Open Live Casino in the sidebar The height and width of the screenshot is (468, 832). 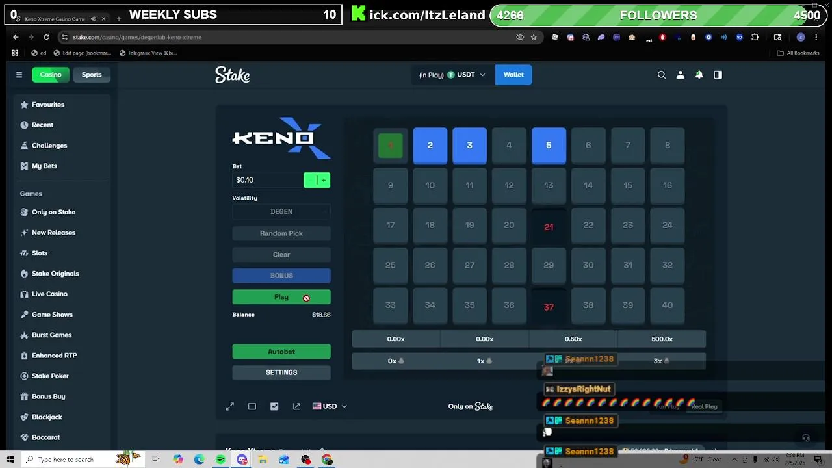49,294
